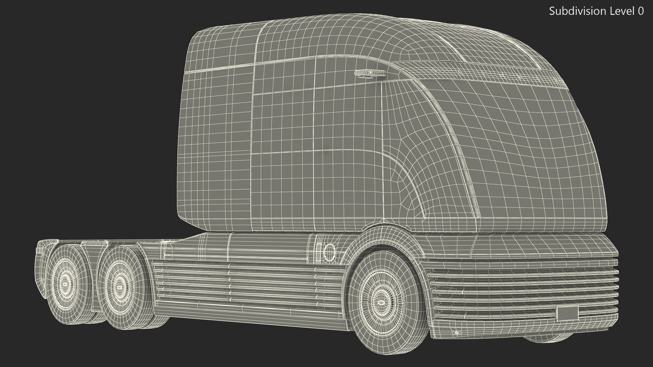Select the middle axle wheel hub
The image size is (653, 367).
tap(119, 288)
